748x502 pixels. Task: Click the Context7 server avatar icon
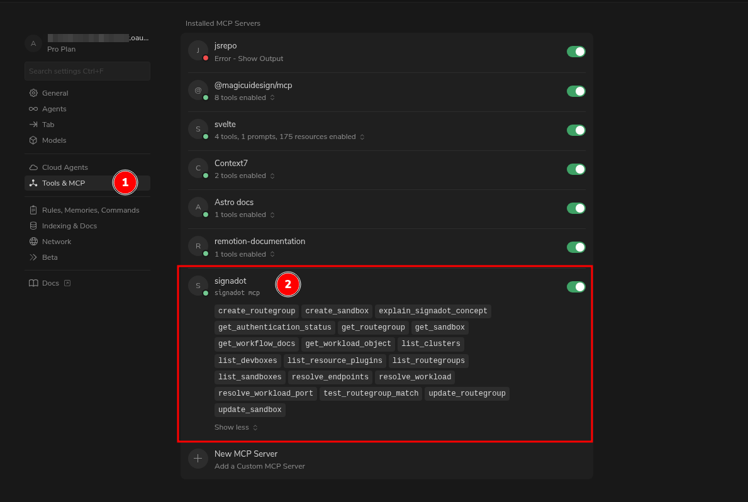198,168
